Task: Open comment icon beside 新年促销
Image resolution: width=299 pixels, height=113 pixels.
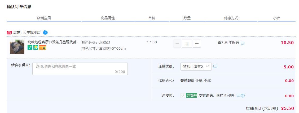Action: coord(243,43)
